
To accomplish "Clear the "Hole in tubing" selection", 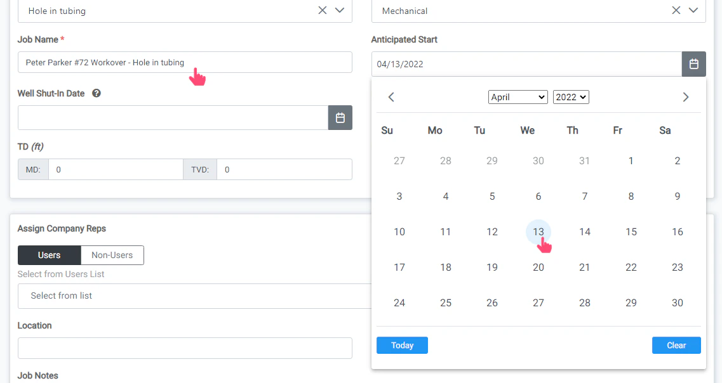I will pos(322,10).
